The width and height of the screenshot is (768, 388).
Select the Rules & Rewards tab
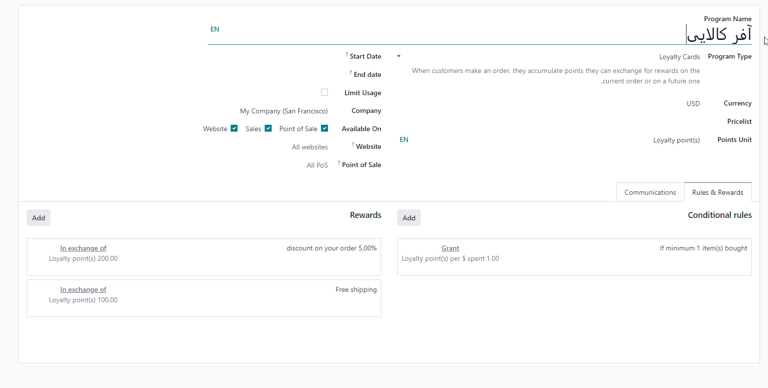pyautogui.click(x=718, y=193)
